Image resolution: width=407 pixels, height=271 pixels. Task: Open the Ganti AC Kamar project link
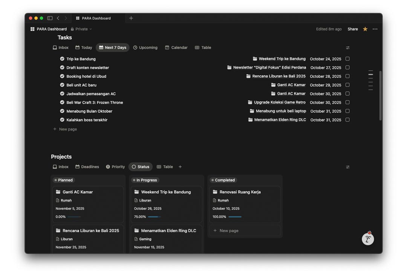coord(77,192)
